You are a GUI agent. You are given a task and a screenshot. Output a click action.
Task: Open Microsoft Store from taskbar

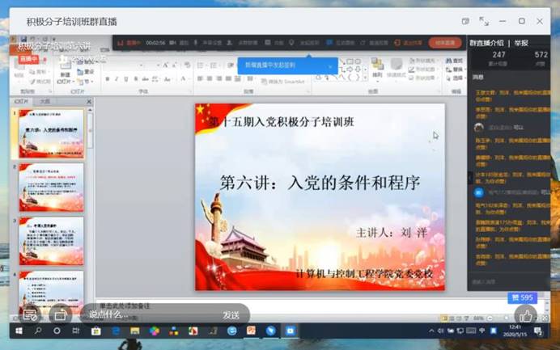click(x=95, y=331)
